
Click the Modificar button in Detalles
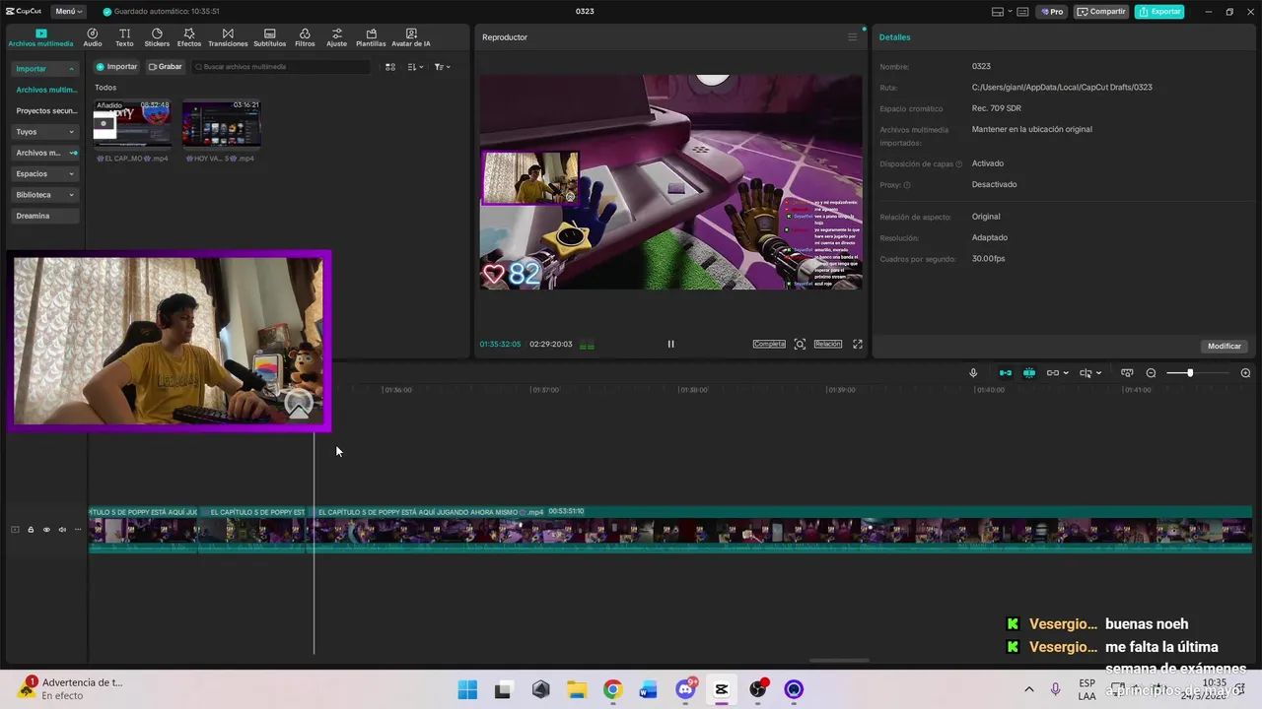point(1225,347)
